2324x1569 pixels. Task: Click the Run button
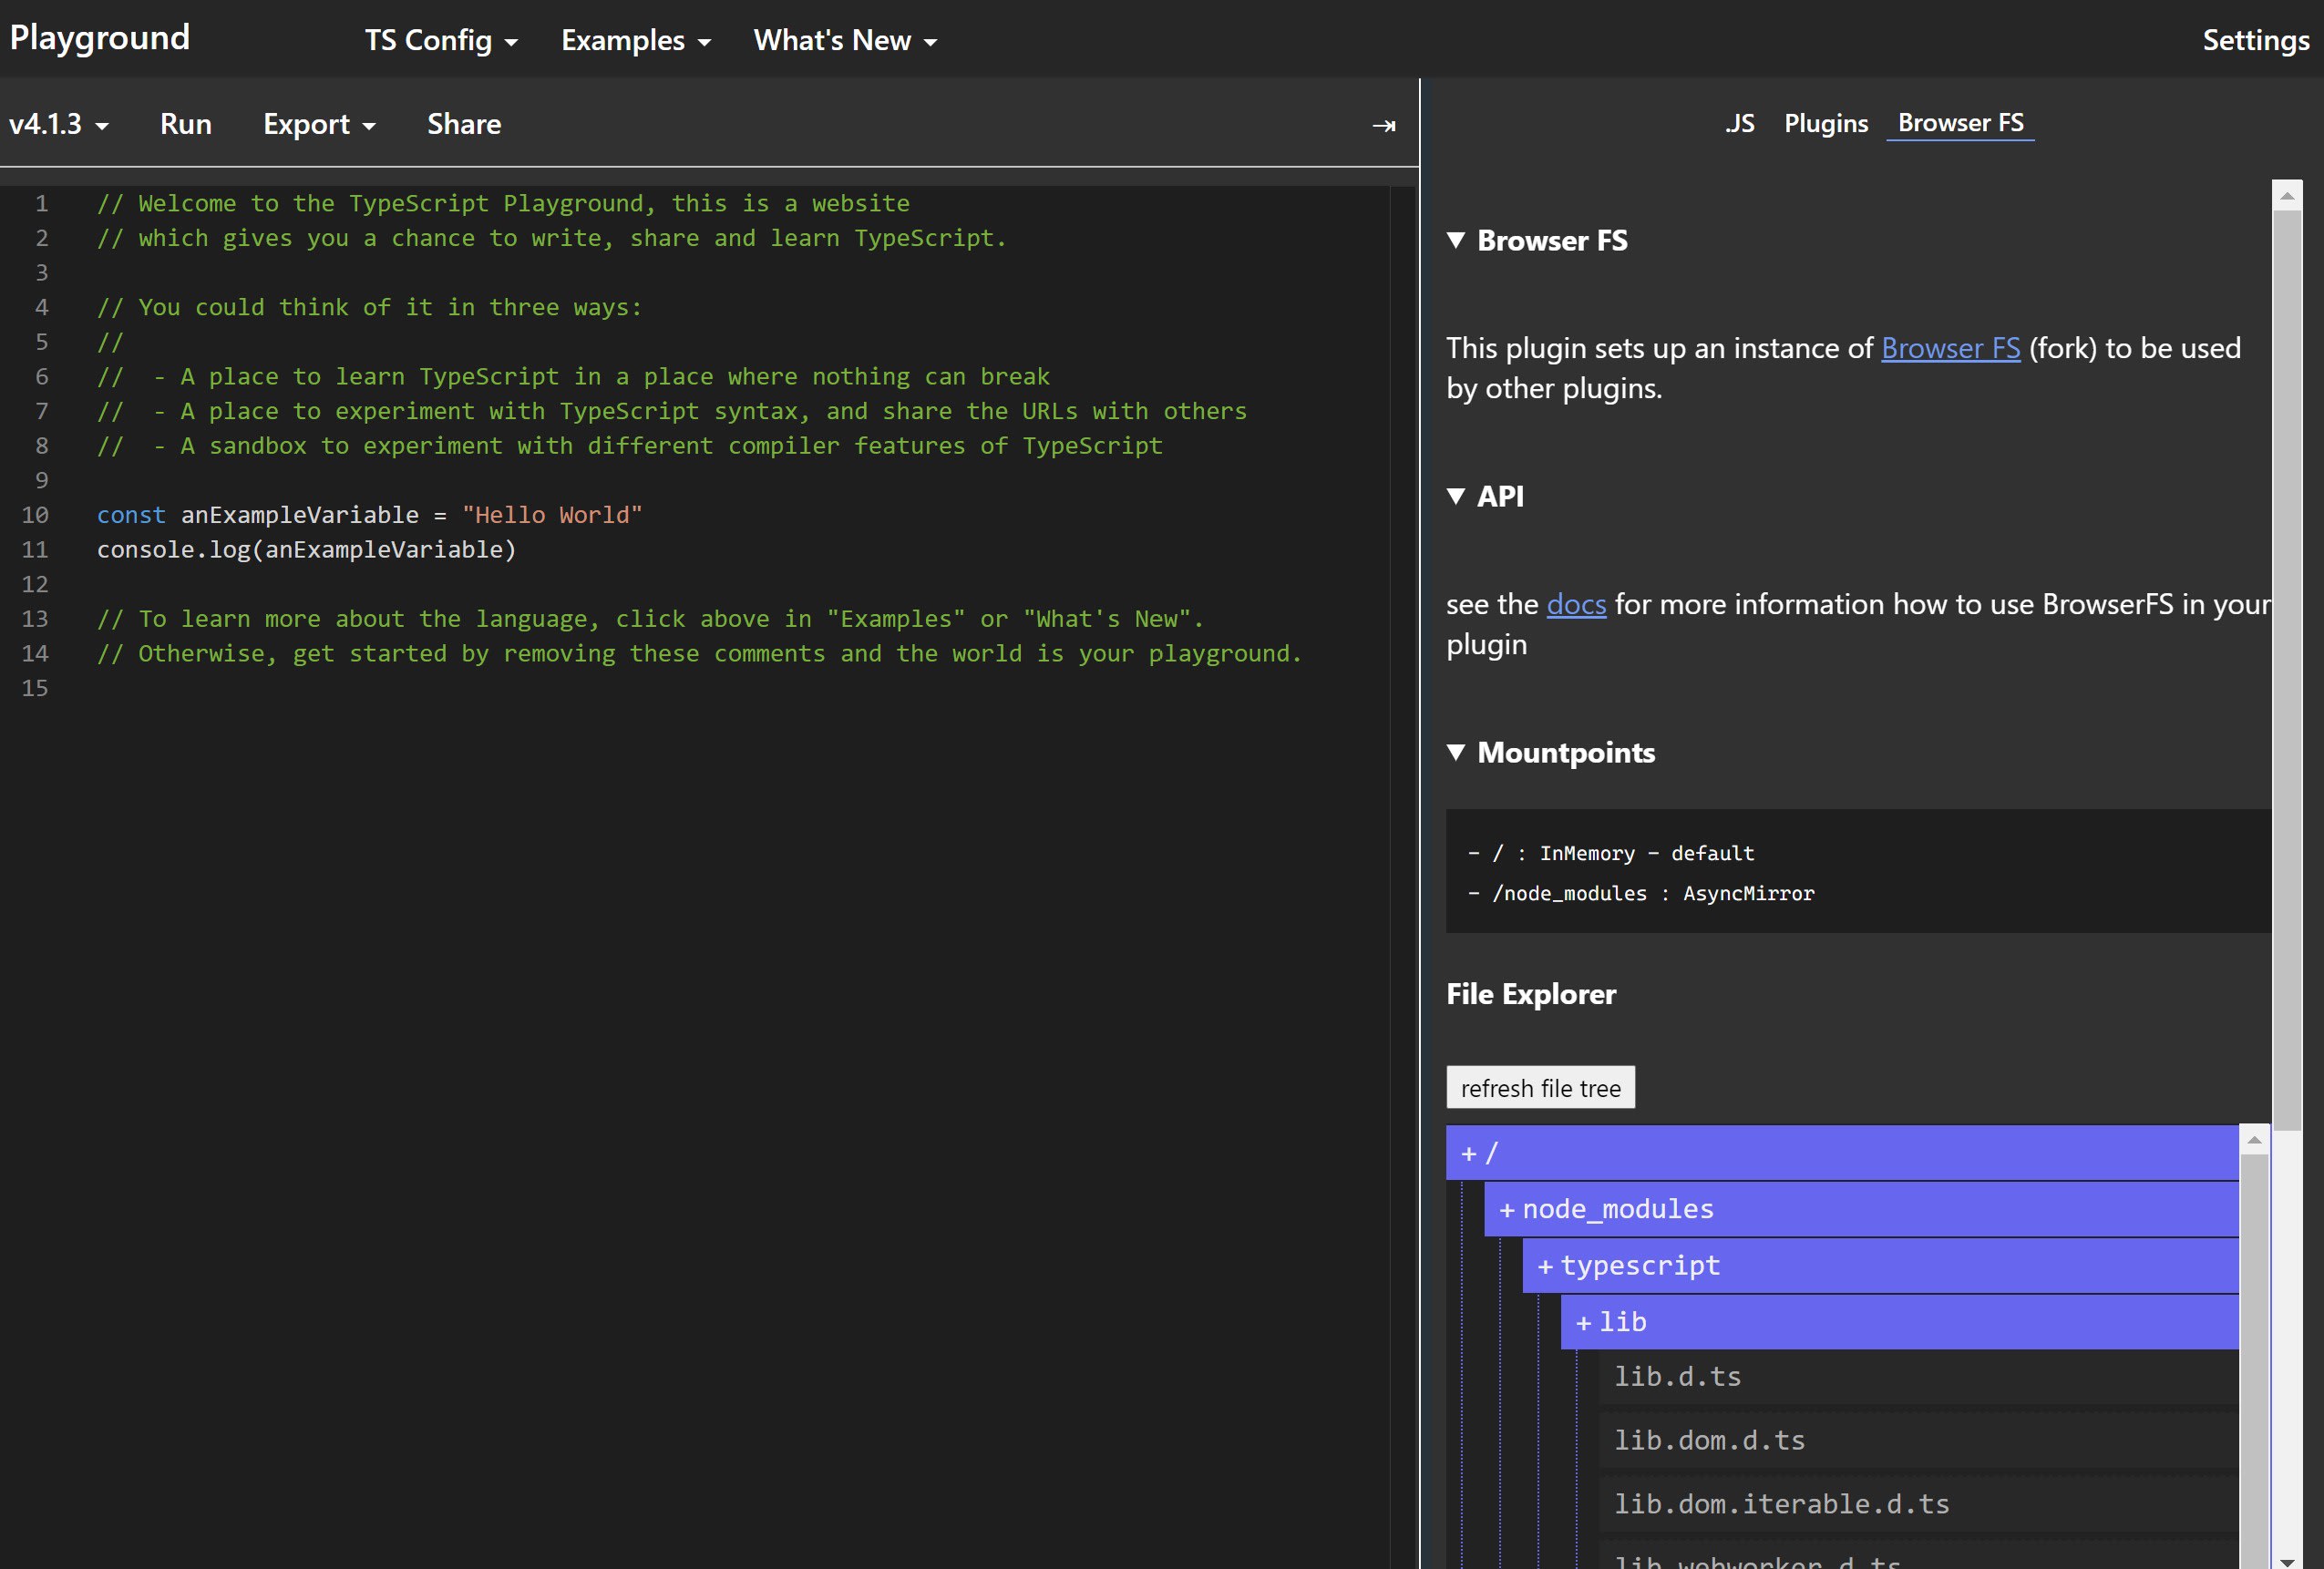pyautogui.click(x=186, y=124)
